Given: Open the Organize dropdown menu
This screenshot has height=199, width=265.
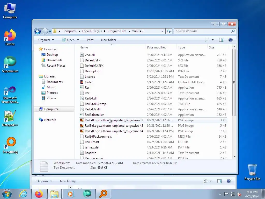Looking at the screenshot, I should pos(46,40).
